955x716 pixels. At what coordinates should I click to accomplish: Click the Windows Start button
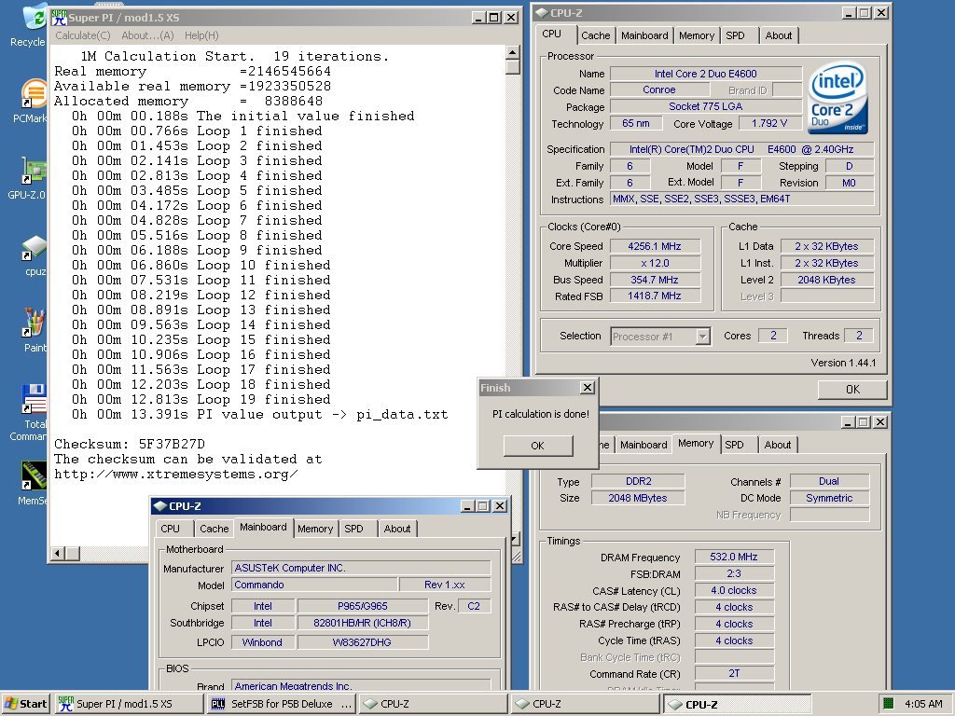click(x=25, y=704)
